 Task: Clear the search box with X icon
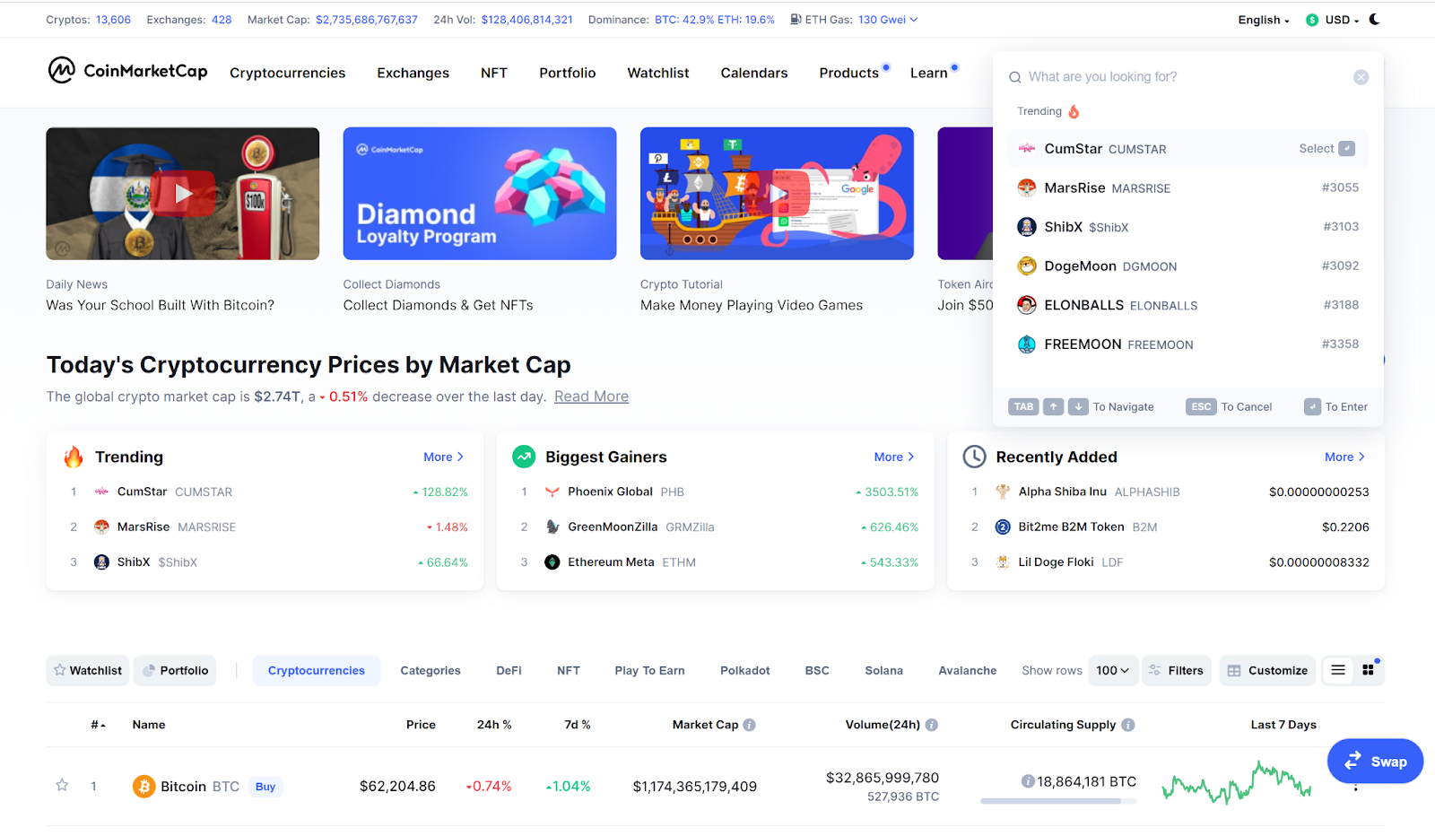coord(1361,77)
